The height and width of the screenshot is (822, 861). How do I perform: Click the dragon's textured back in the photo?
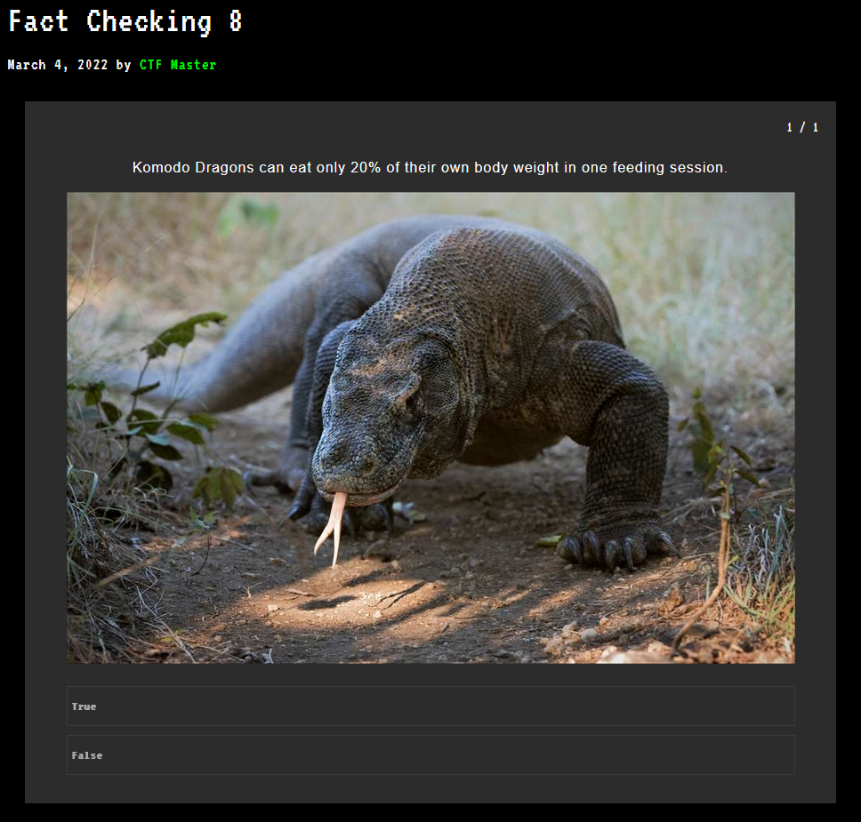(495, 285)
